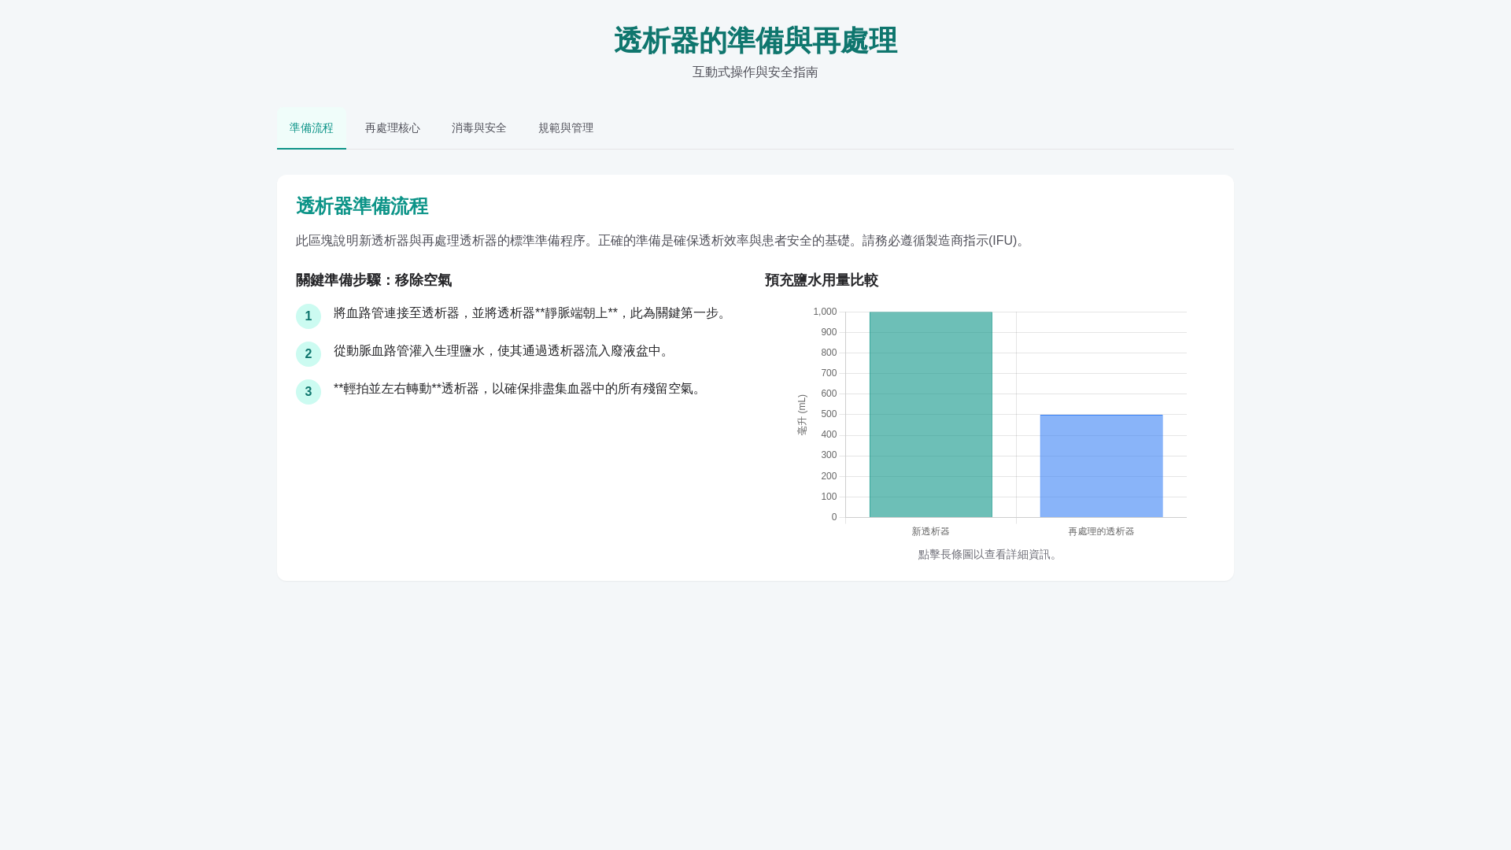Viewport: 1511px width, 850px height.
Task: Click the x-axis label 新透析器
Action: tap(931, 532)
